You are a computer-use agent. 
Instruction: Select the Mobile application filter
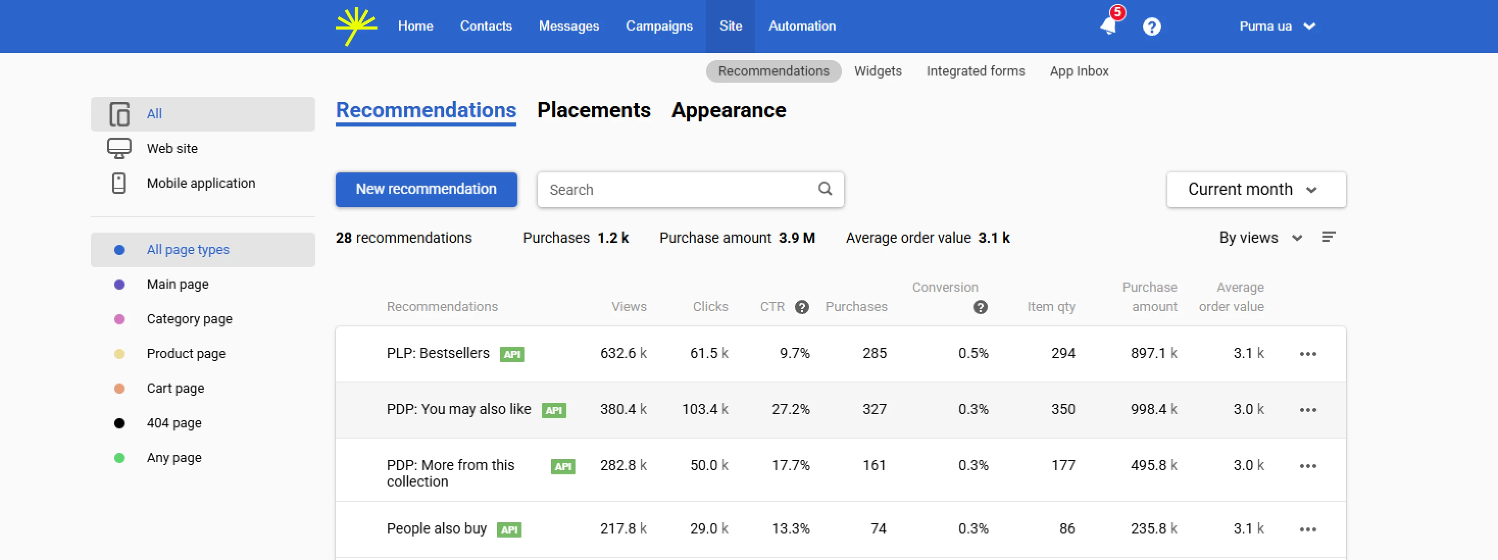pos(201,183)
